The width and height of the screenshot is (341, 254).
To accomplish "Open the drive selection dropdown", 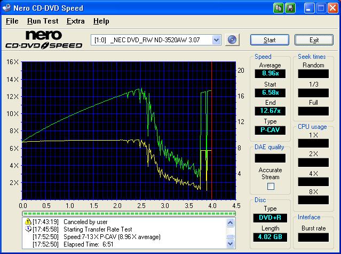I will tap(216, 40).
